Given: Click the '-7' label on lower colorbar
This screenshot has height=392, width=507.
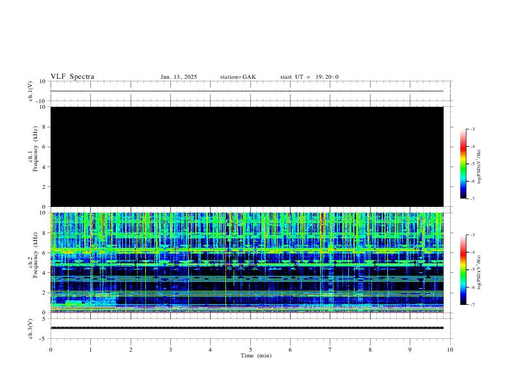Looking at the screenshot, I should 472,305.
